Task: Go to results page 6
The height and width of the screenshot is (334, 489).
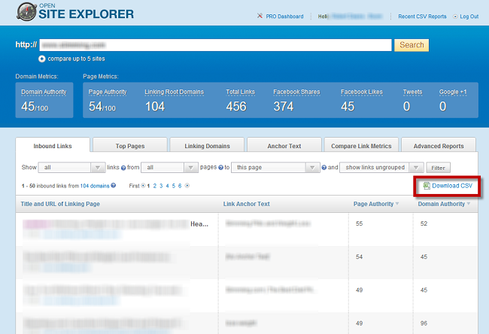Action: tap(180, 186)
